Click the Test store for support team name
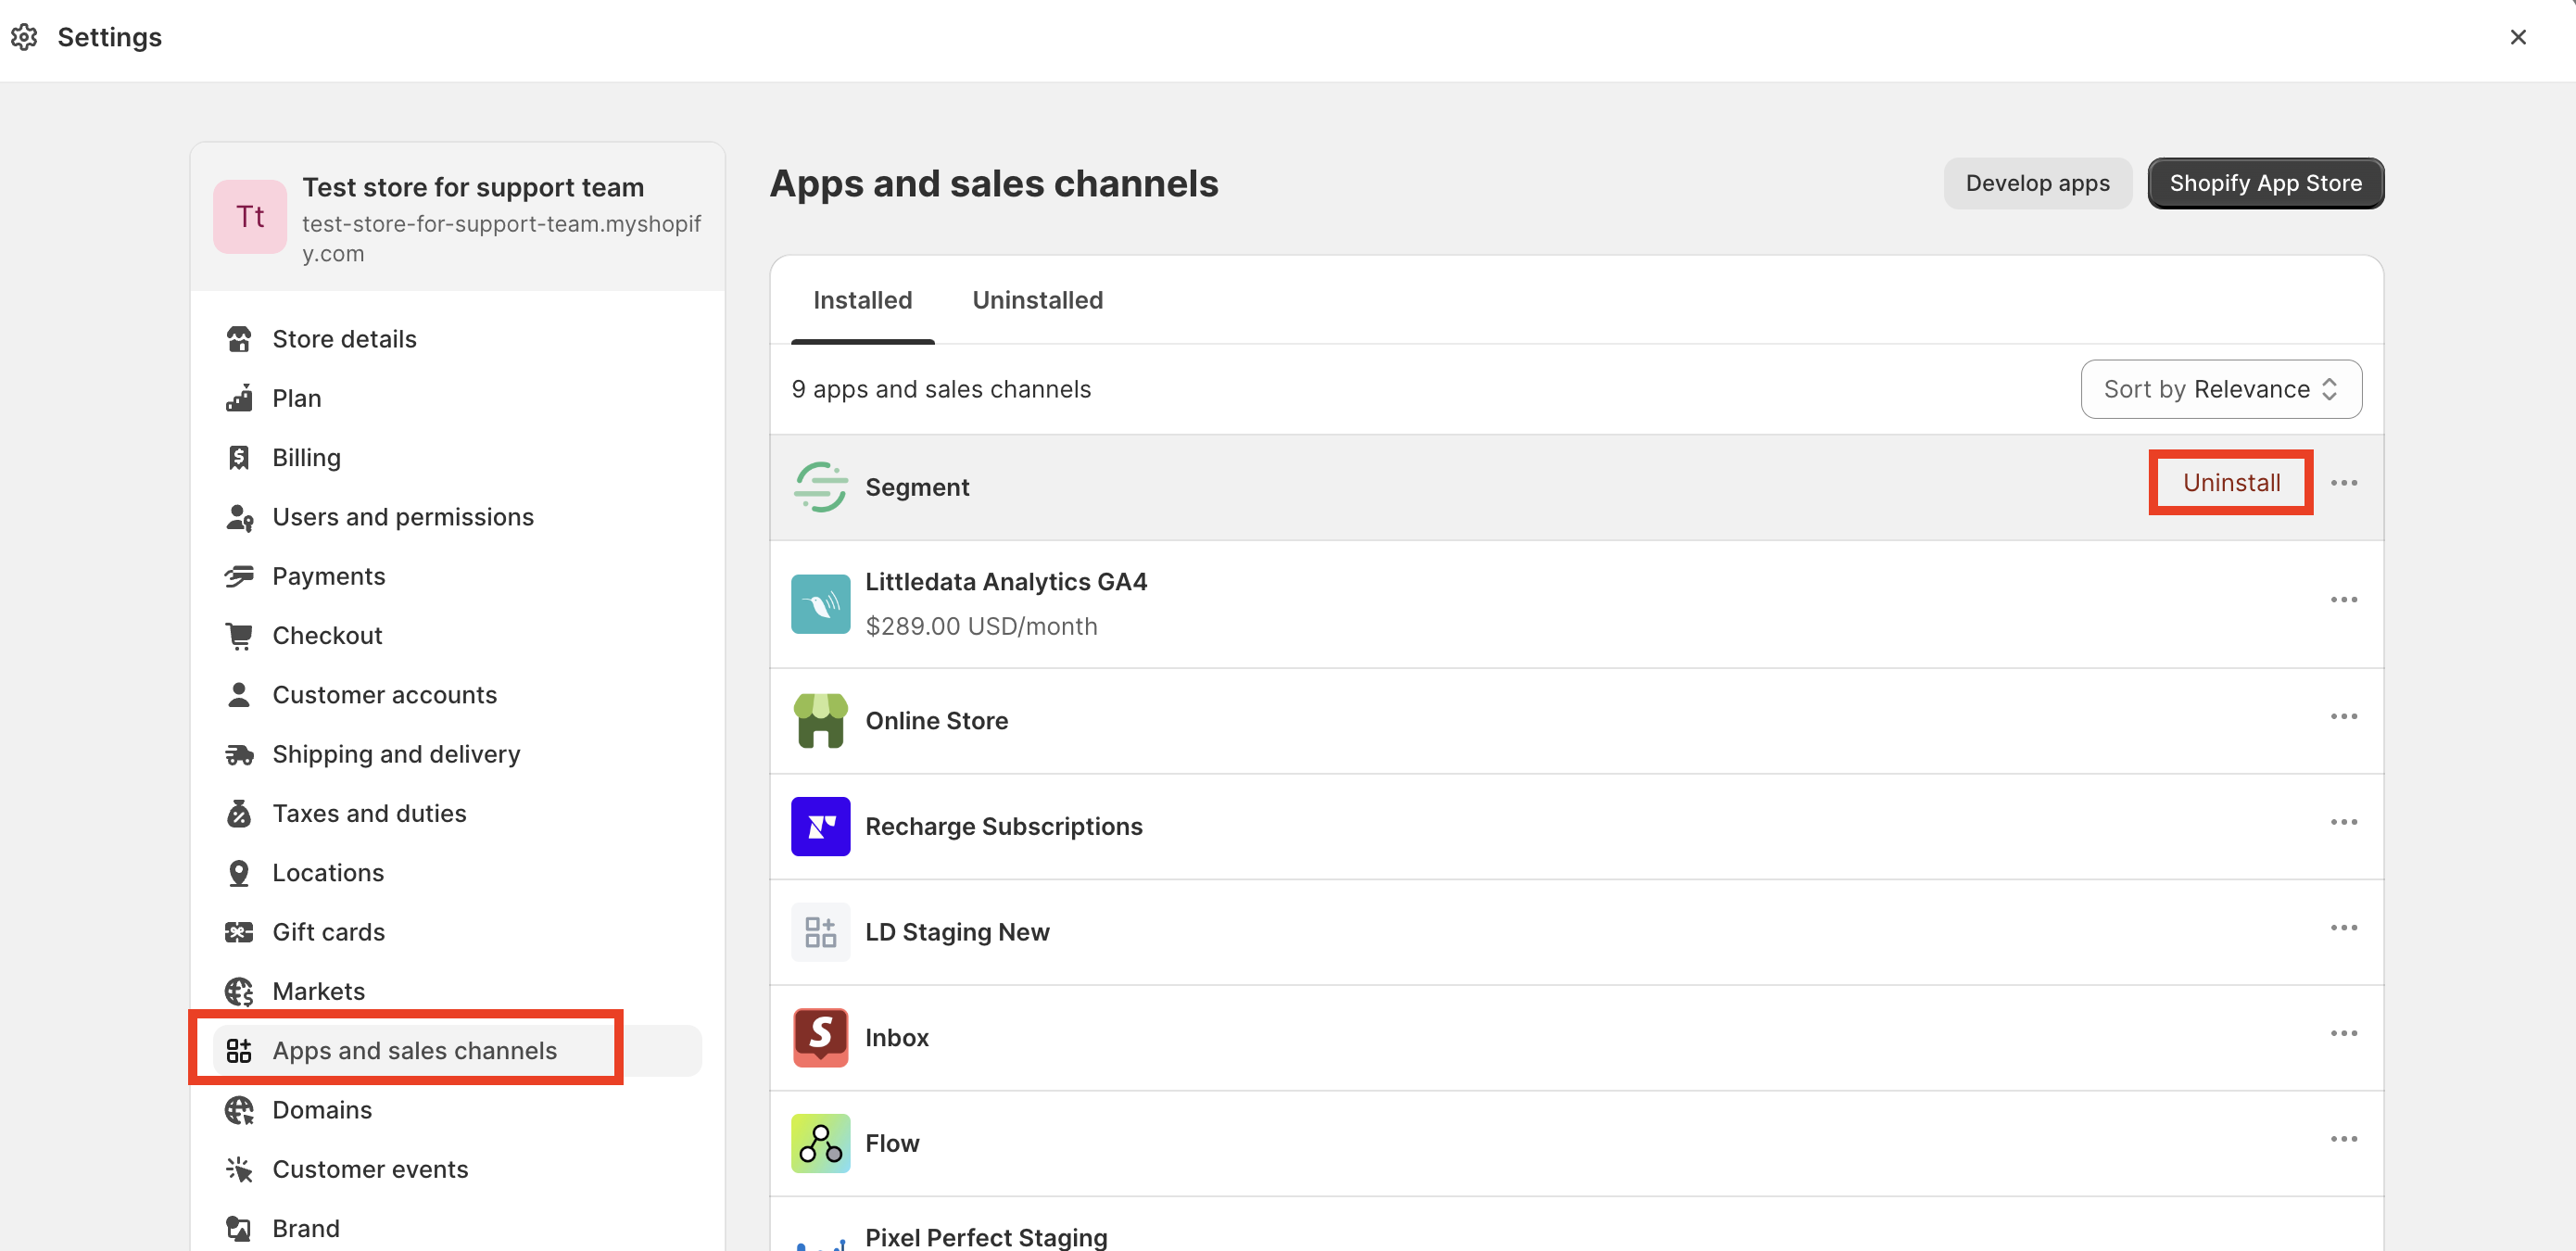Screen dimensions: 2576x1251 point(473,187)
